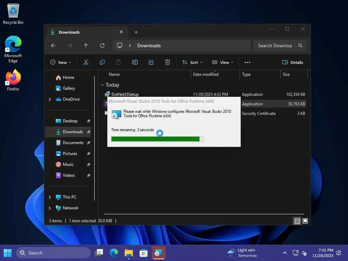Click the network status tray icon
Image resolution: width=348 pixels, height=261 pixels.
296,253
